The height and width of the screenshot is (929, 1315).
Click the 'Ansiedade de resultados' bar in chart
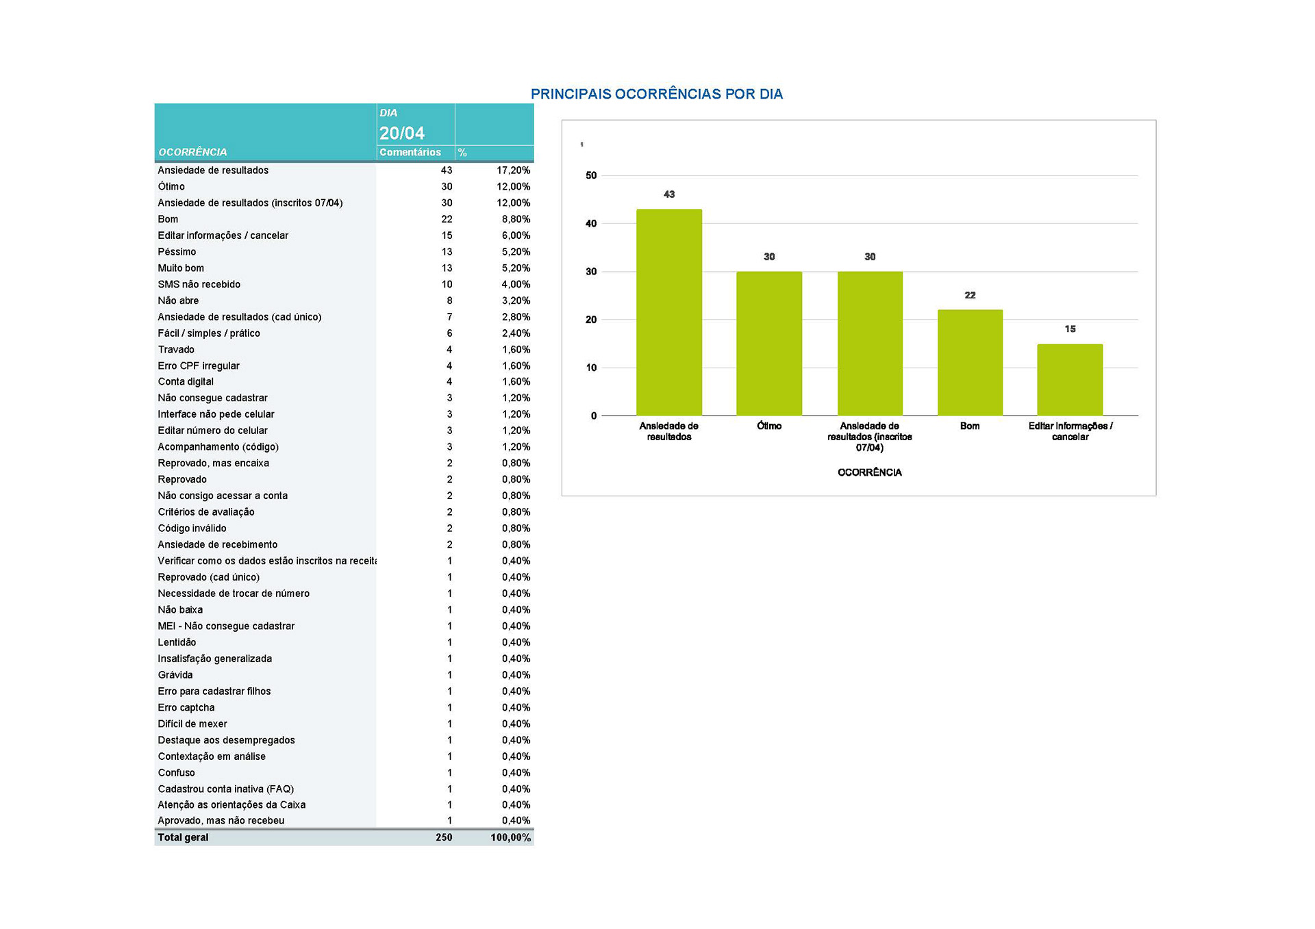668,311
